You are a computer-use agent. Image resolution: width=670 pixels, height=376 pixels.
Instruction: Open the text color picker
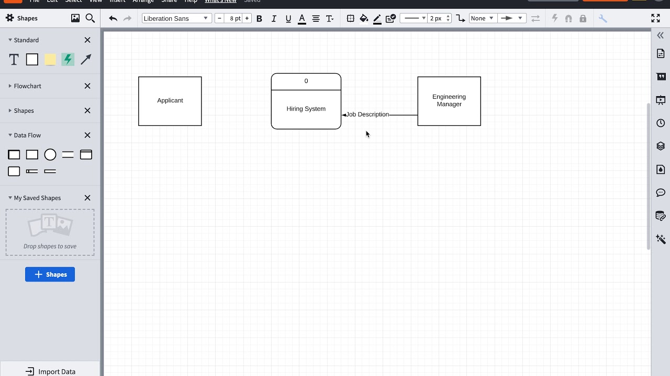[302, 19]
